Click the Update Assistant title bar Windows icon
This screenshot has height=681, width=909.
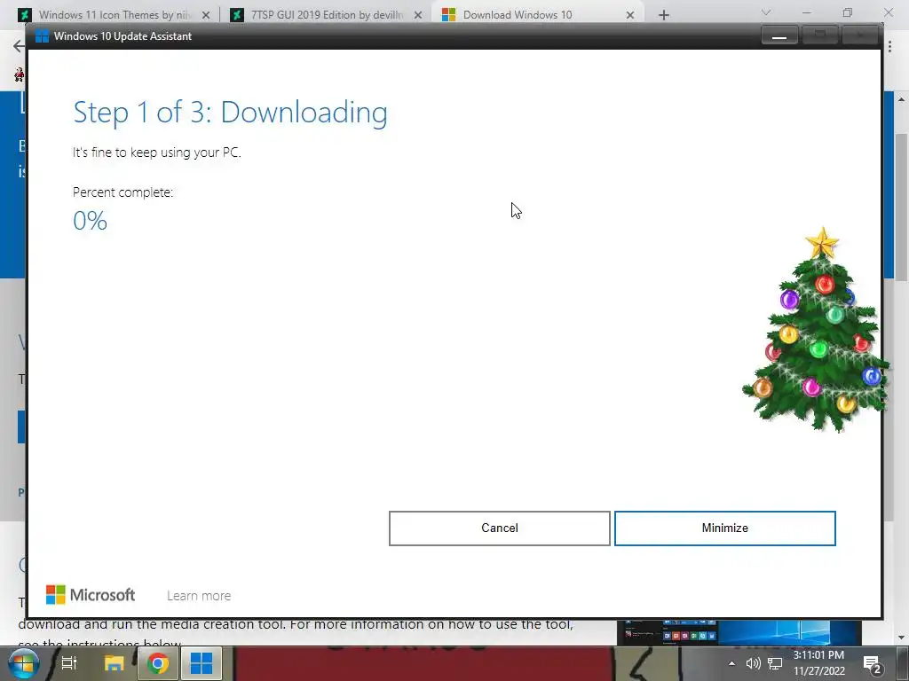click(x=43, y=35)
